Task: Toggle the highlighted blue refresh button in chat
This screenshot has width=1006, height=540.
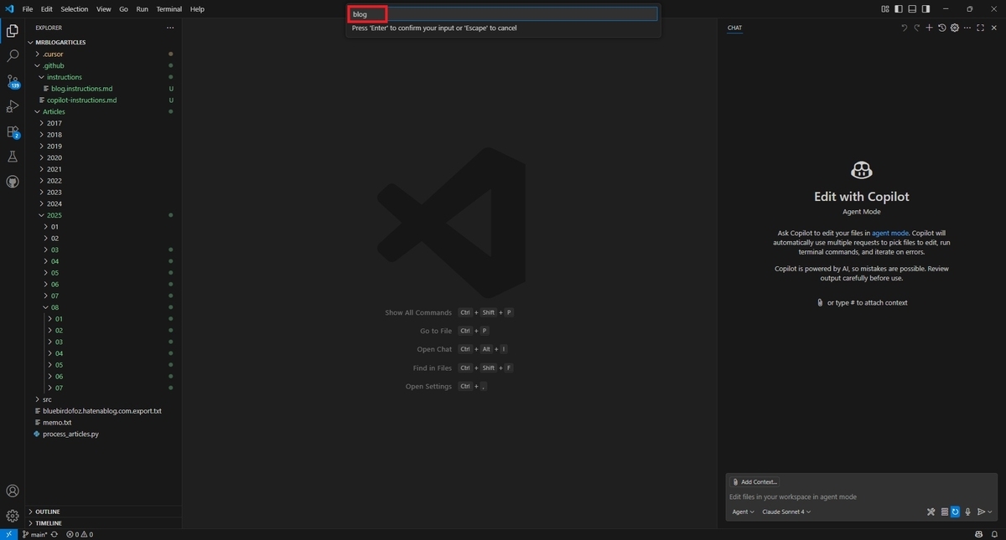Action: (955, 512)
